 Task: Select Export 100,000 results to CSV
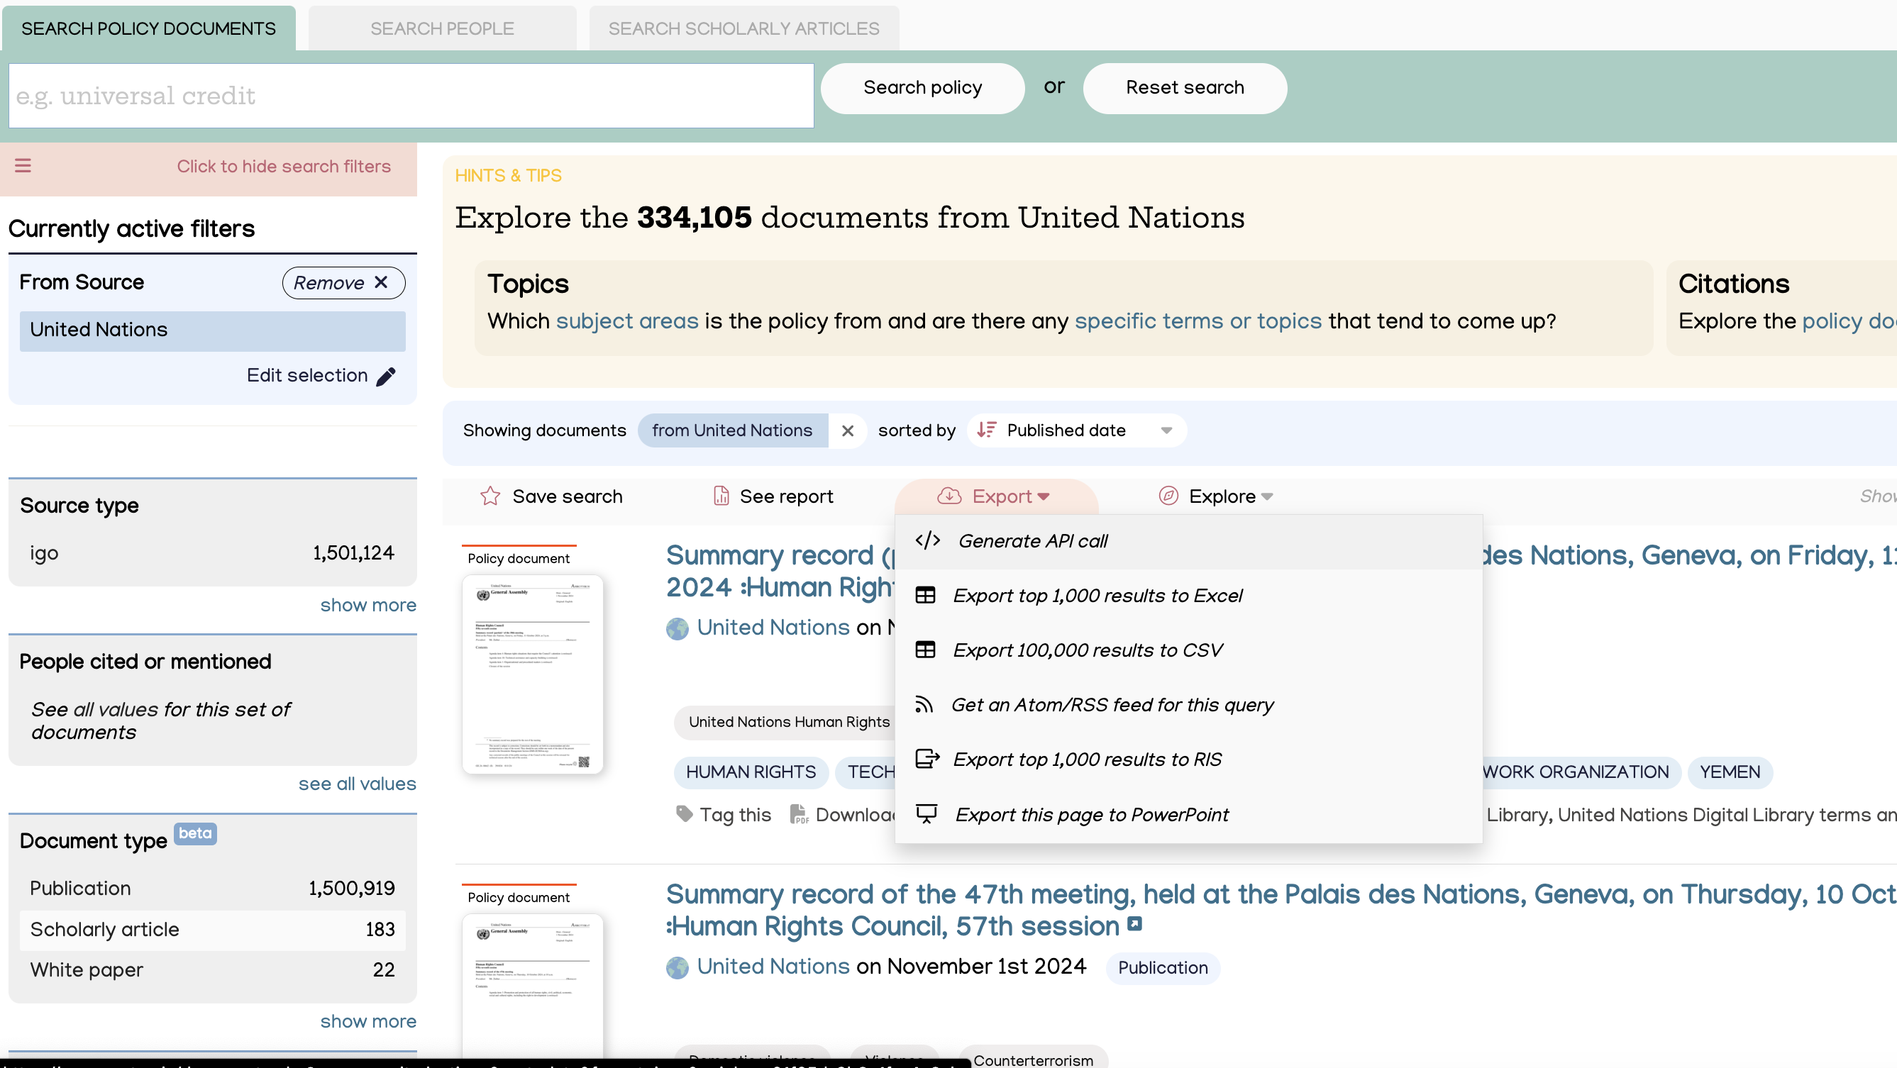[1086, 651]
